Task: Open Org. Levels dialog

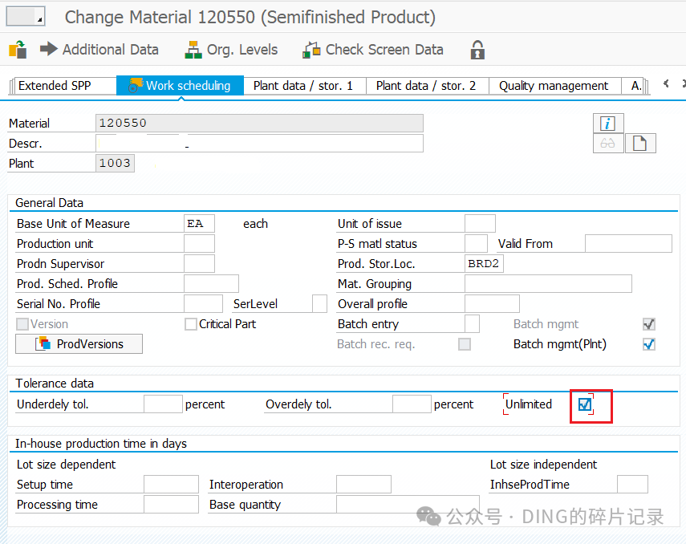Action: pyautogui.click(x=231, y=50)
